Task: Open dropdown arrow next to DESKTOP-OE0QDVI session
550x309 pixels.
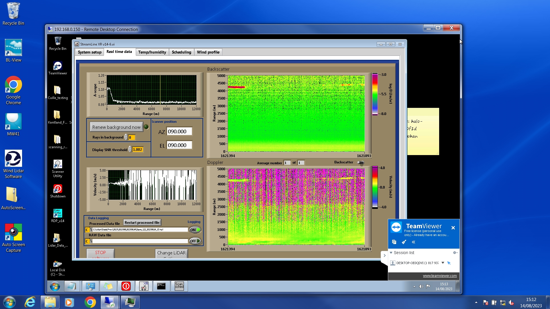Action: tap(443, 263)
